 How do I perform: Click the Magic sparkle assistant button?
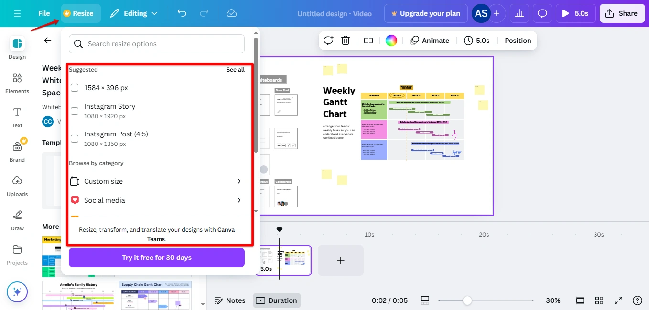[17, 291]
